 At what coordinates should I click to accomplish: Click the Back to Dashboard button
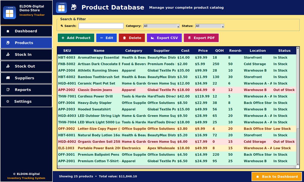point(277,177)
